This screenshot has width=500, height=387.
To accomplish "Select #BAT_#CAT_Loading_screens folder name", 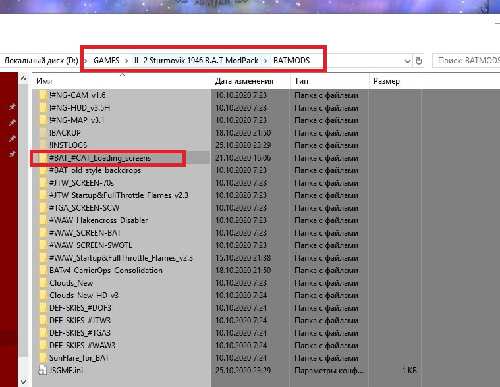I will pos(100,158).
